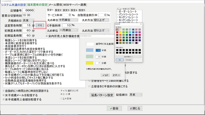Select the 設定3 sub-tab
The image size is (205, 115).
pos(66,10)
